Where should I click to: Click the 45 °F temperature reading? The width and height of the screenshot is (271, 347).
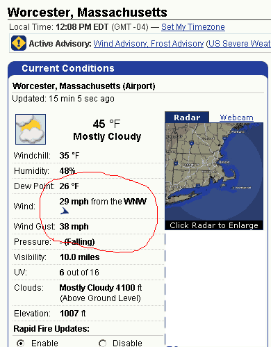point(106,124)
